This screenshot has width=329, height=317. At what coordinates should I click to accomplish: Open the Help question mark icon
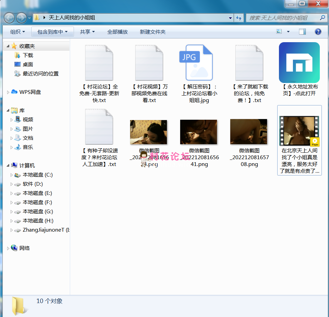[x=318, y=32]
